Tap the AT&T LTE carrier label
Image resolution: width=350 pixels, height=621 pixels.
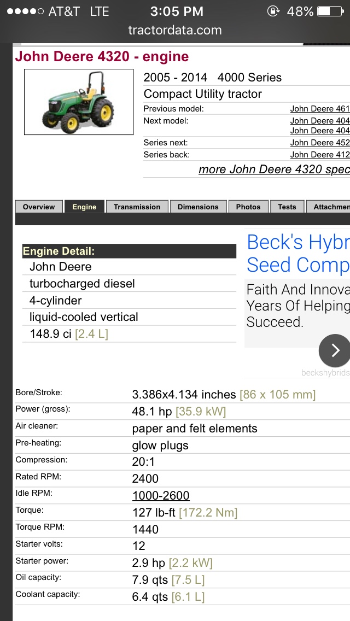click(79, 11)
